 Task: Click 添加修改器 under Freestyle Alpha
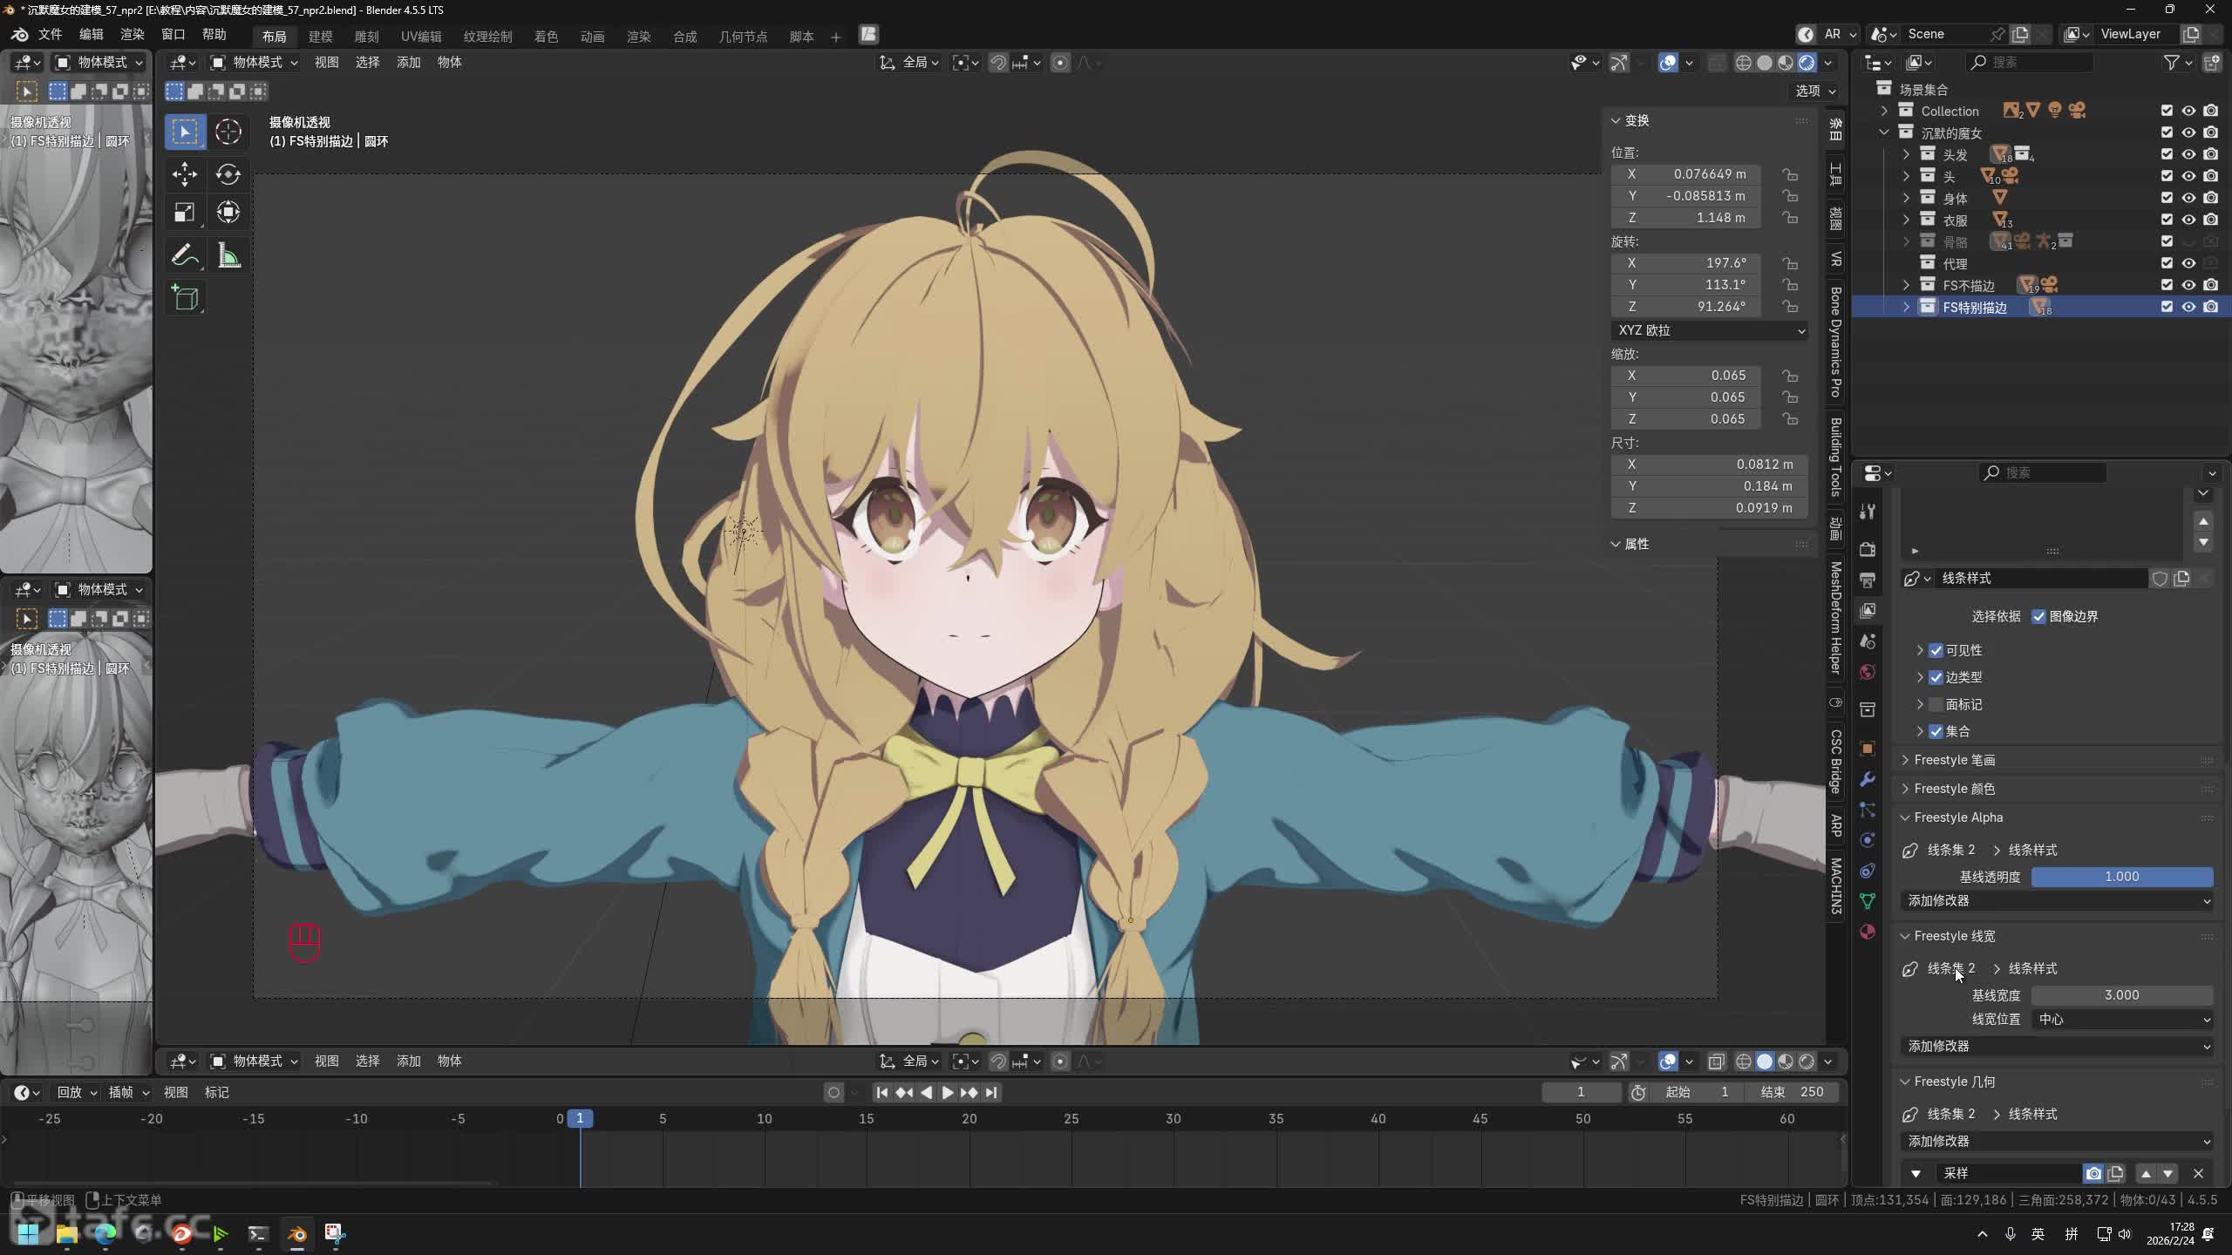coord(2058,900)
